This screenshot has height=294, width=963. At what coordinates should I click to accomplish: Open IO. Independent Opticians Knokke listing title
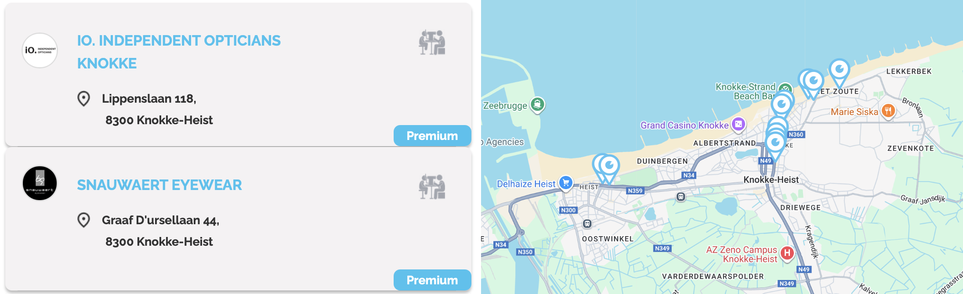(179, 52)
